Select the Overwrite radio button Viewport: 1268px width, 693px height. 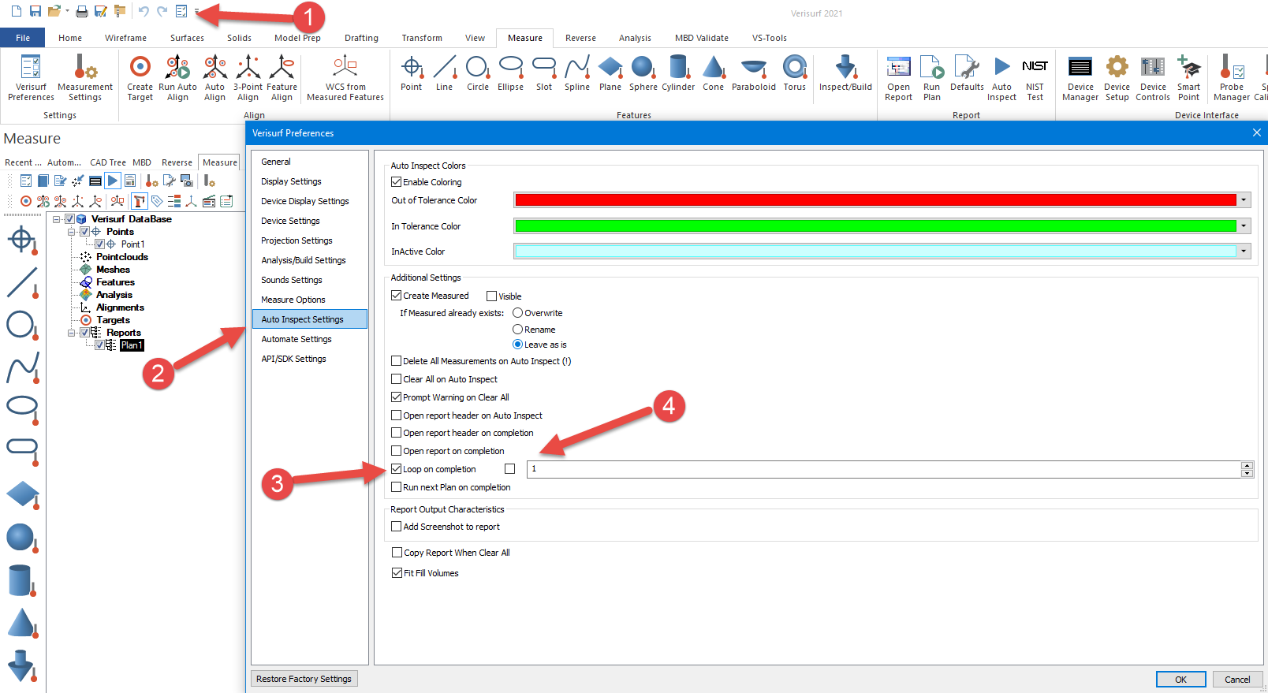tap(518, 313)
